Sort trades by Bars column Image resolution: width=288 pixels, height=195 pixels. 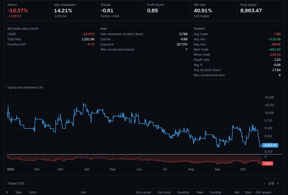[248, 192]
